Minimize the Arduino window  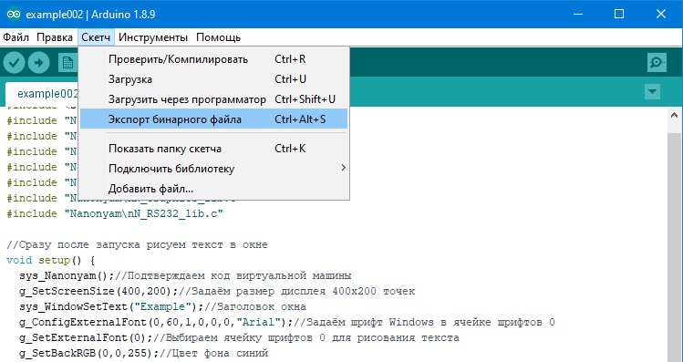[x=577, y=14]
